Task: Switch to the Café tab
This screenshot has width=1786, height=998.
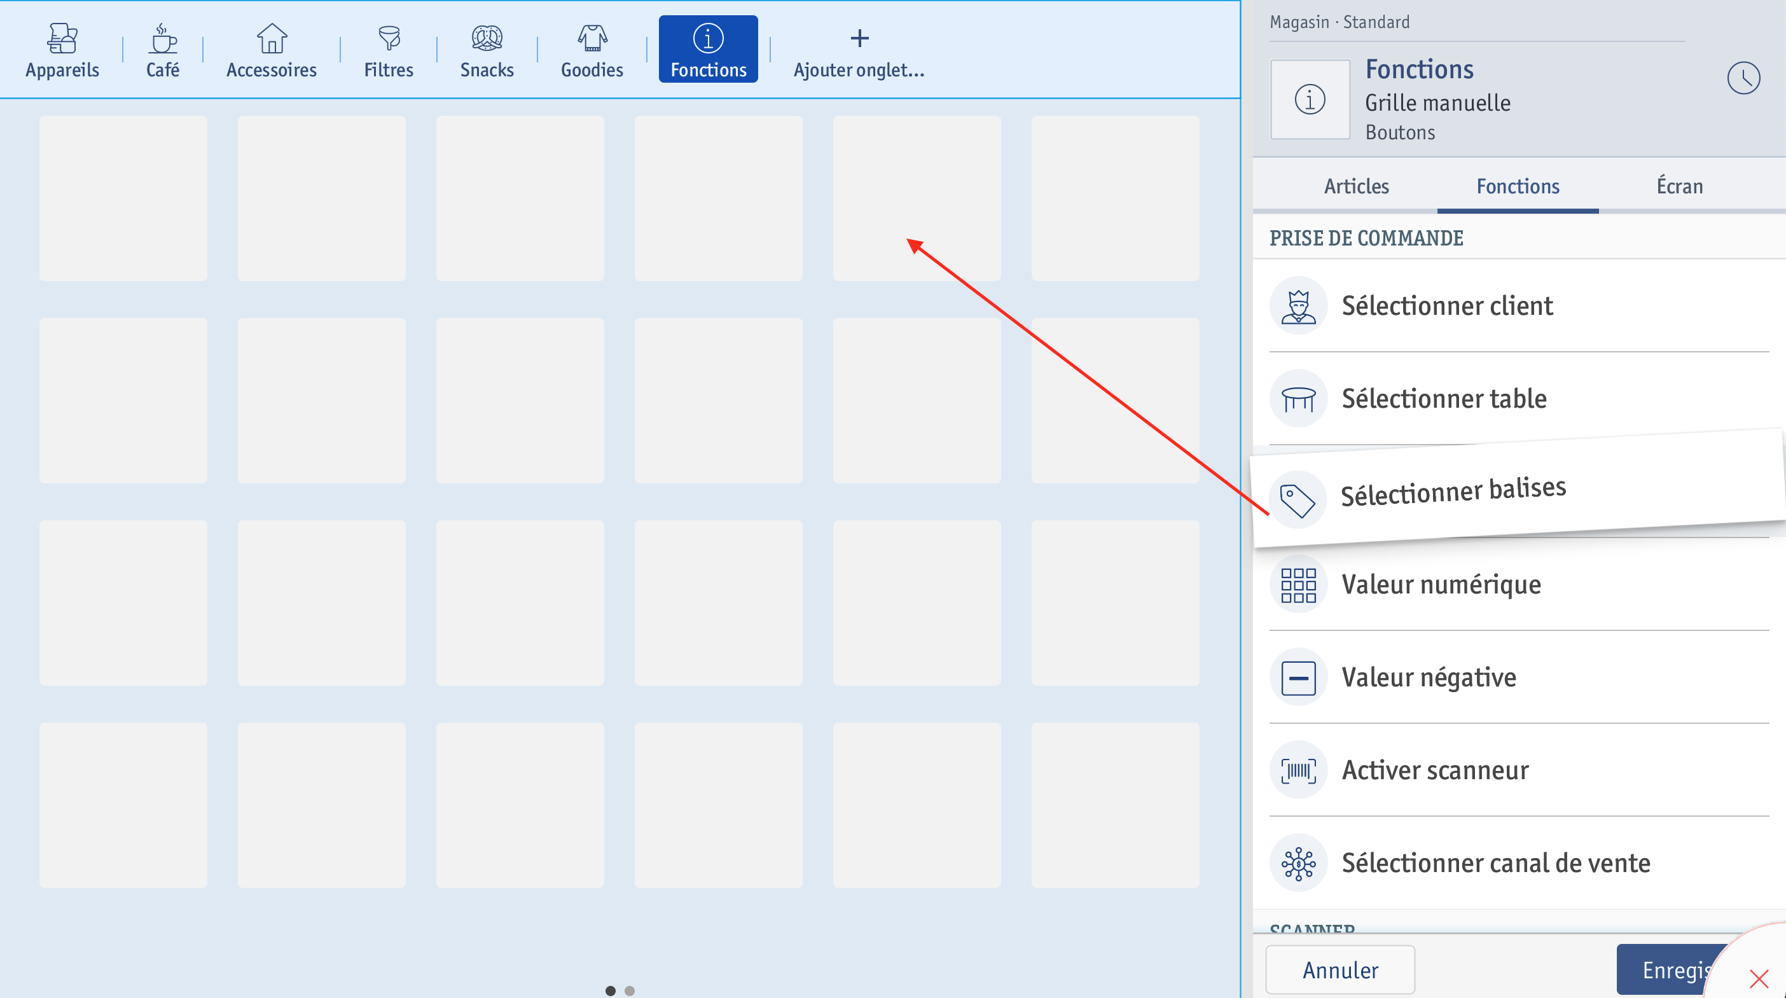Action: (x=162, y=50)
